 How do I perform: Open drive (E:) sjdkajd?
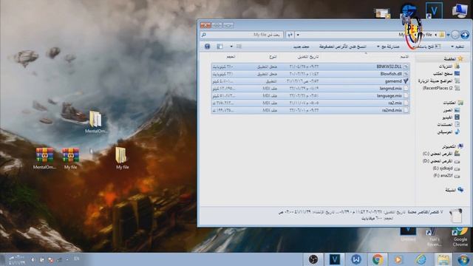point(446,168)
